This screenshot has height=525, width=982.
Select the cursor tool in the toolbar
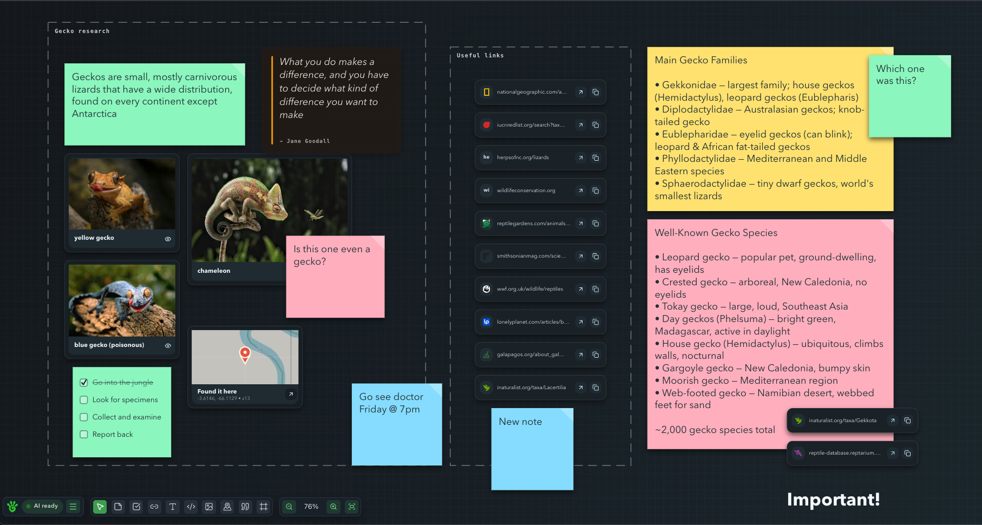pos(100,507)
